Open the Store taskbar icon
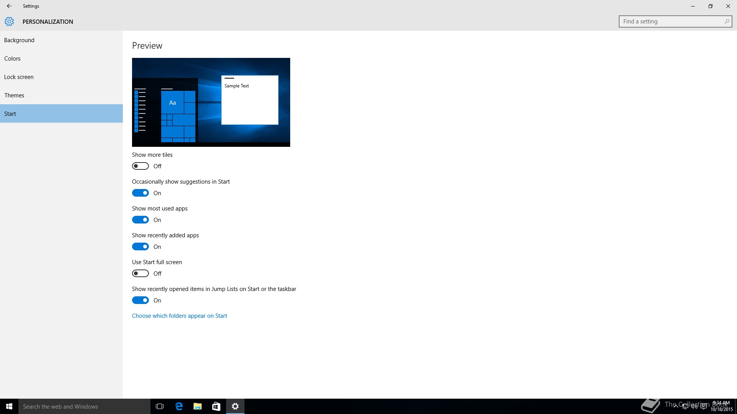 [x=216, y=406]
